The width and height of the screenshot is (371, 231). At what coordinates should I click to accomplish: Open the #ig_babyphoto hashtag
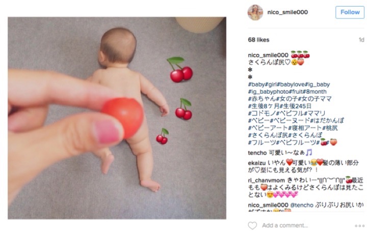268,92
